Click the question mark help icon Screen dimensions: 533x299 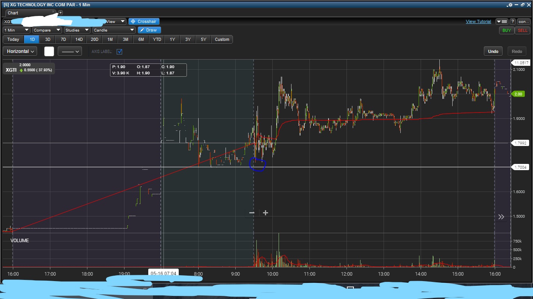[x=513, y=21]
